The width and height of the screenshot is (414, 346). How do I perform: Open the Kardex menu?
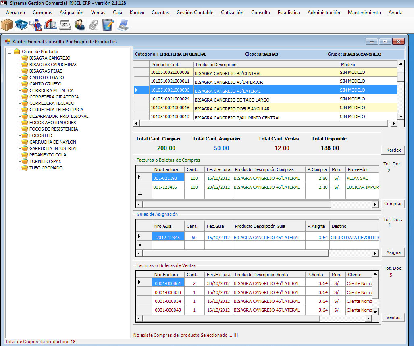pos(137,13)
